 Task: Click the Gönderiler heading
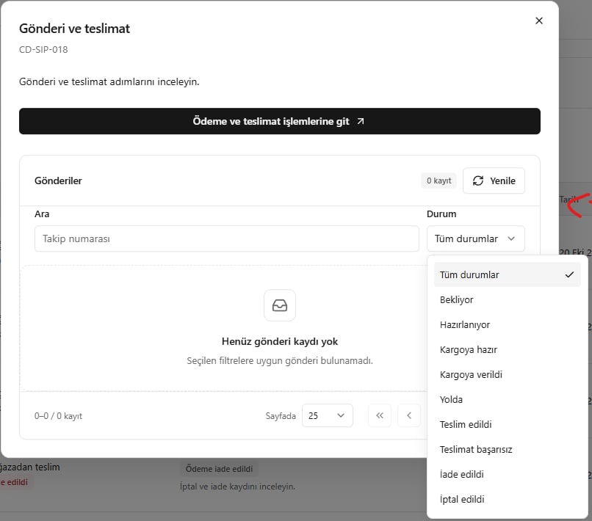(x=58, y=181)
